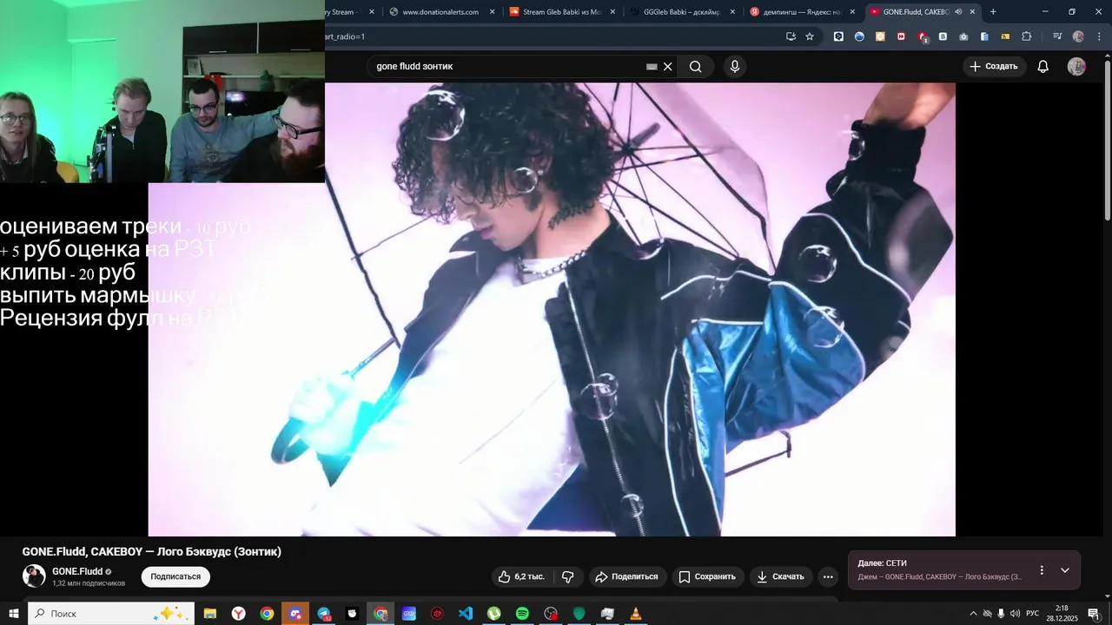Switch to the www.donationalerts.com tab
Screen dimensions: 1112x625
pos(440,11)
